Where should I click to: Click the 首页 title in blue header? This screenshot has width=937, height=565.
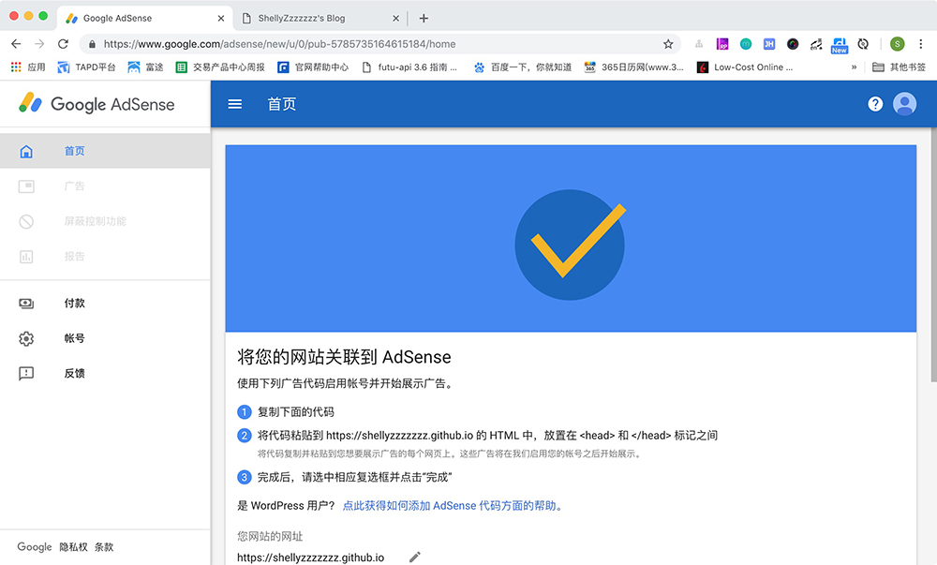(x=282, y=105)
